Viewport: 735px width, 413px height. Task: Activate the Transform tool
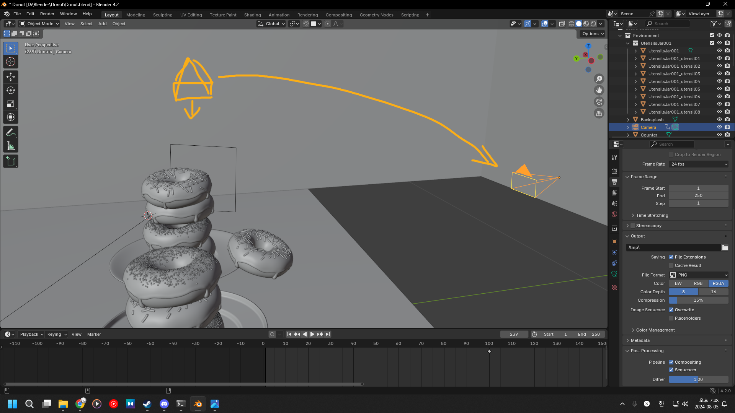click(11, 117)
